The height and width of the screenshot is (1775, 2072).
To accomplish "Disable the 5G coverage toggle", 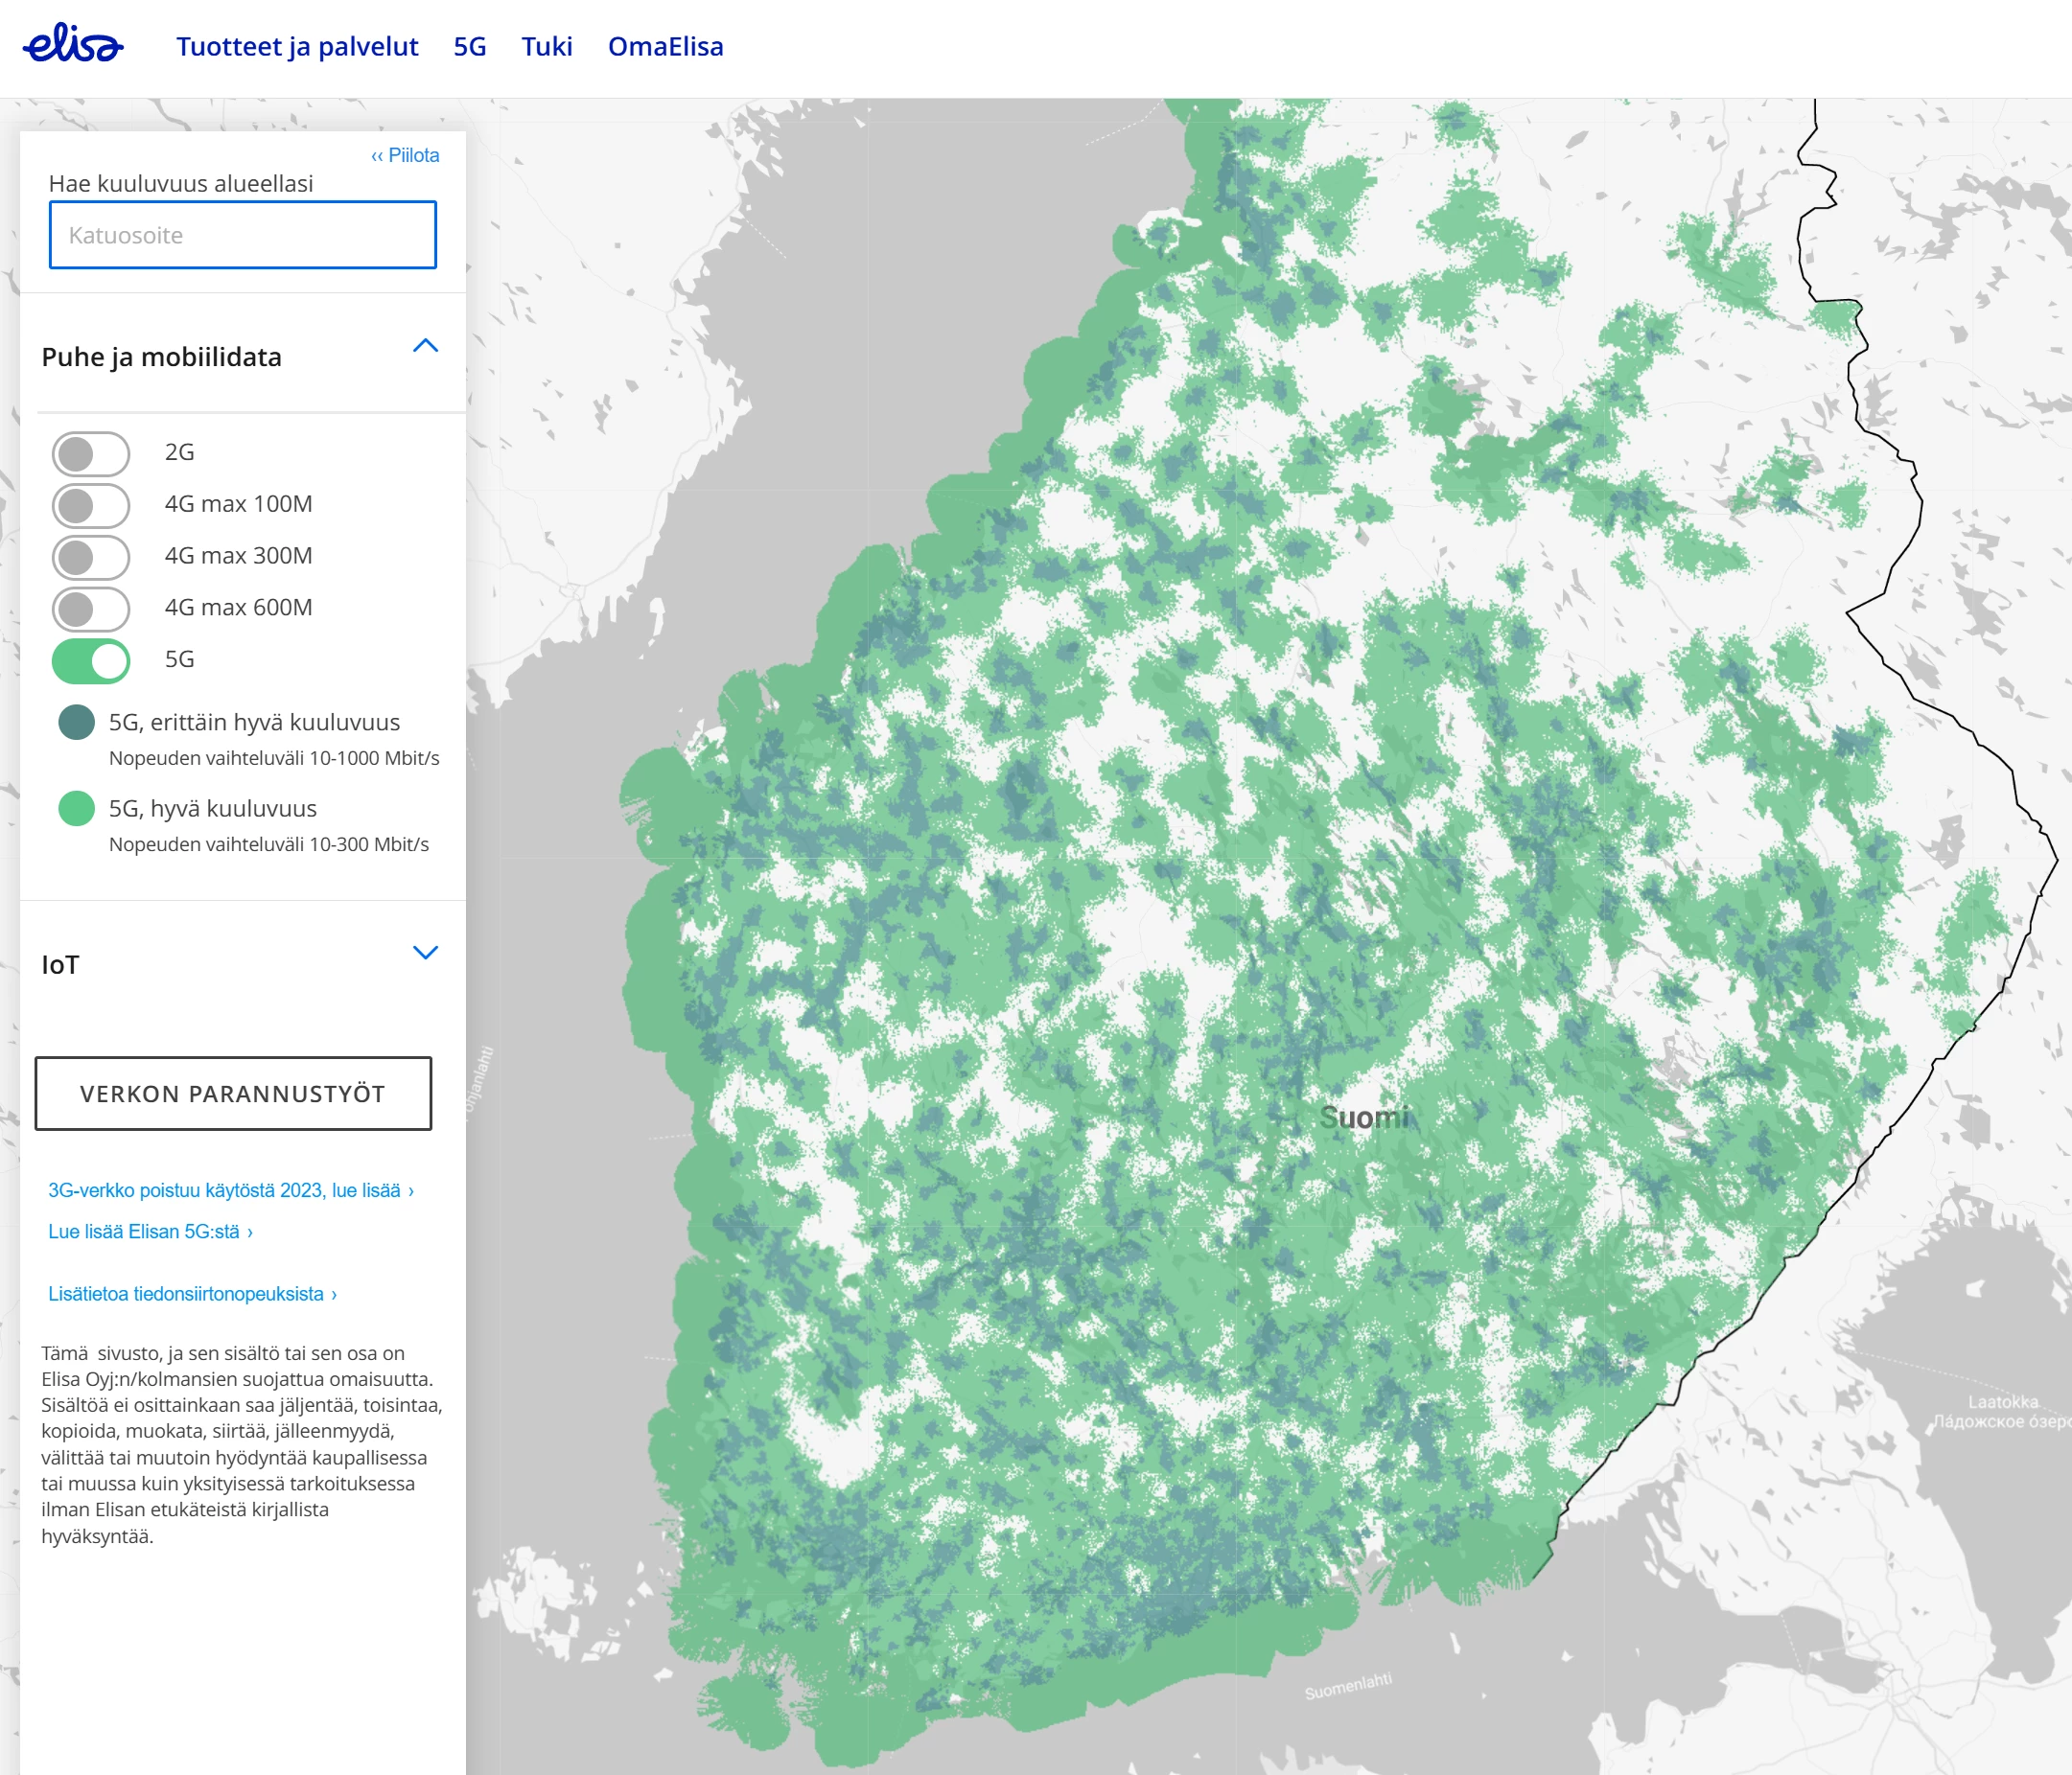I will click(x=91, y=660).
